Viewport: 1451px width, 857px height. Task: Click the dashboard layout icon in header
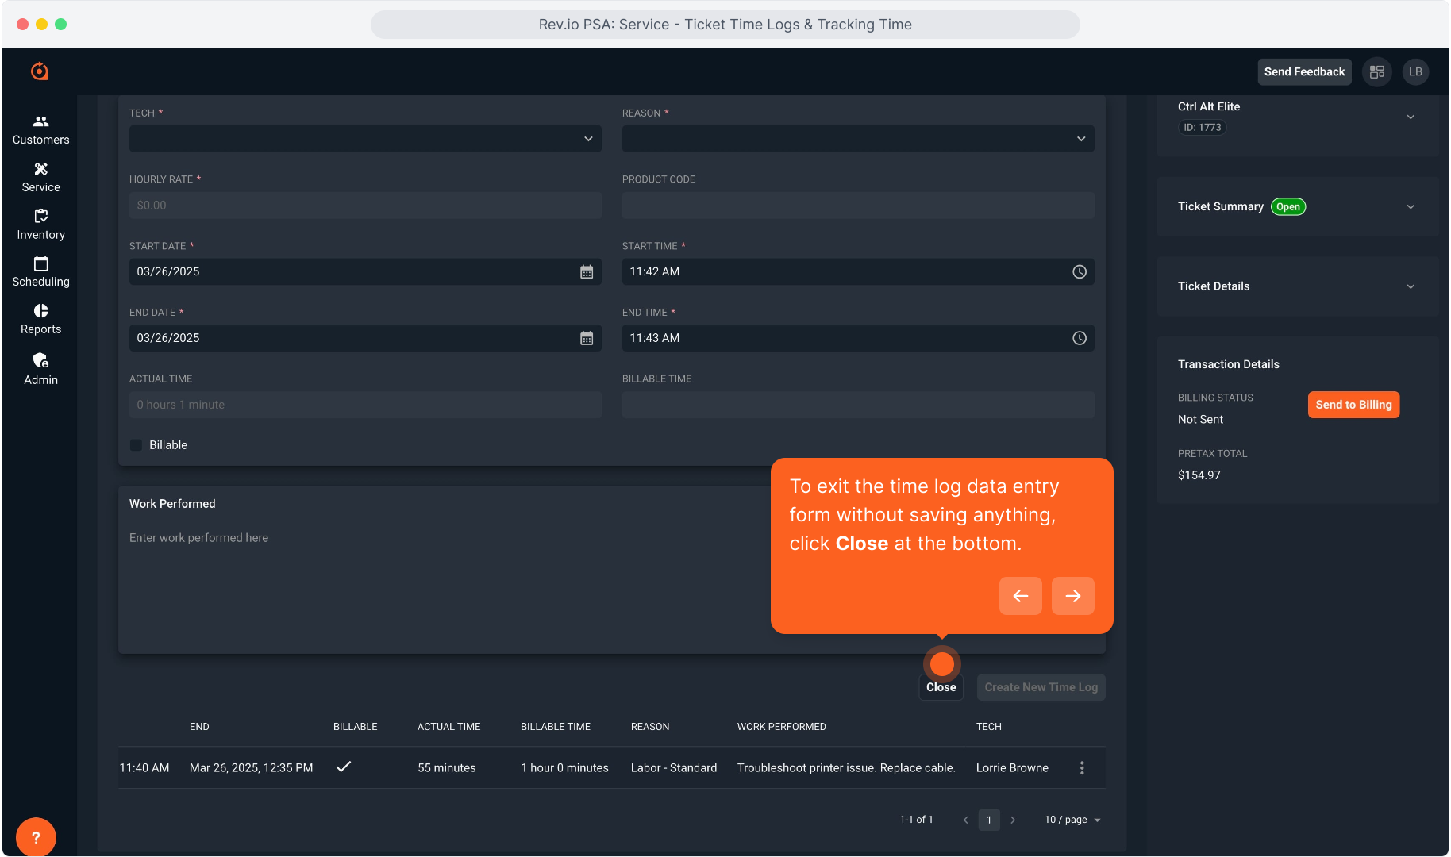coord(1377,72)
